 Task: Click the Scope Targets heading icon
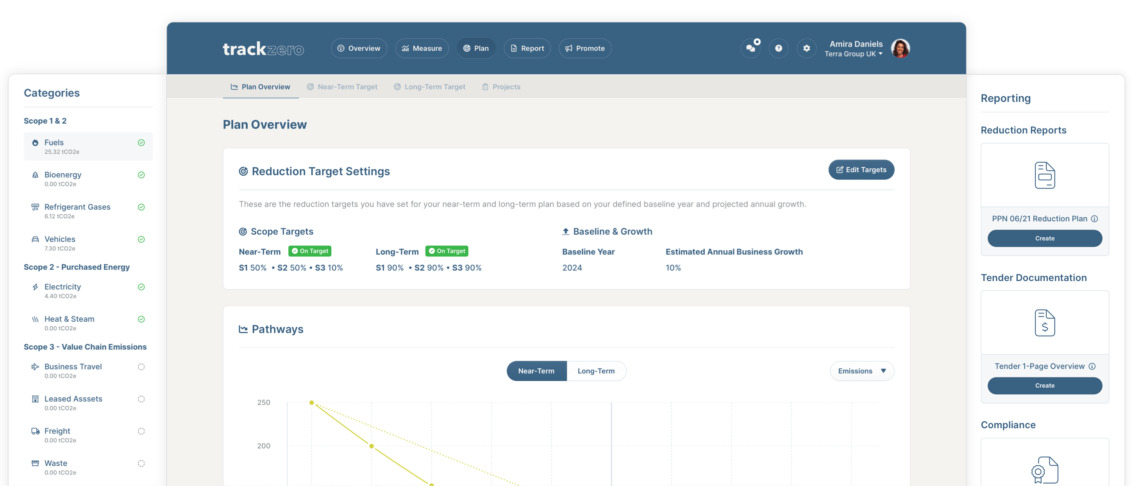[243, 231]
